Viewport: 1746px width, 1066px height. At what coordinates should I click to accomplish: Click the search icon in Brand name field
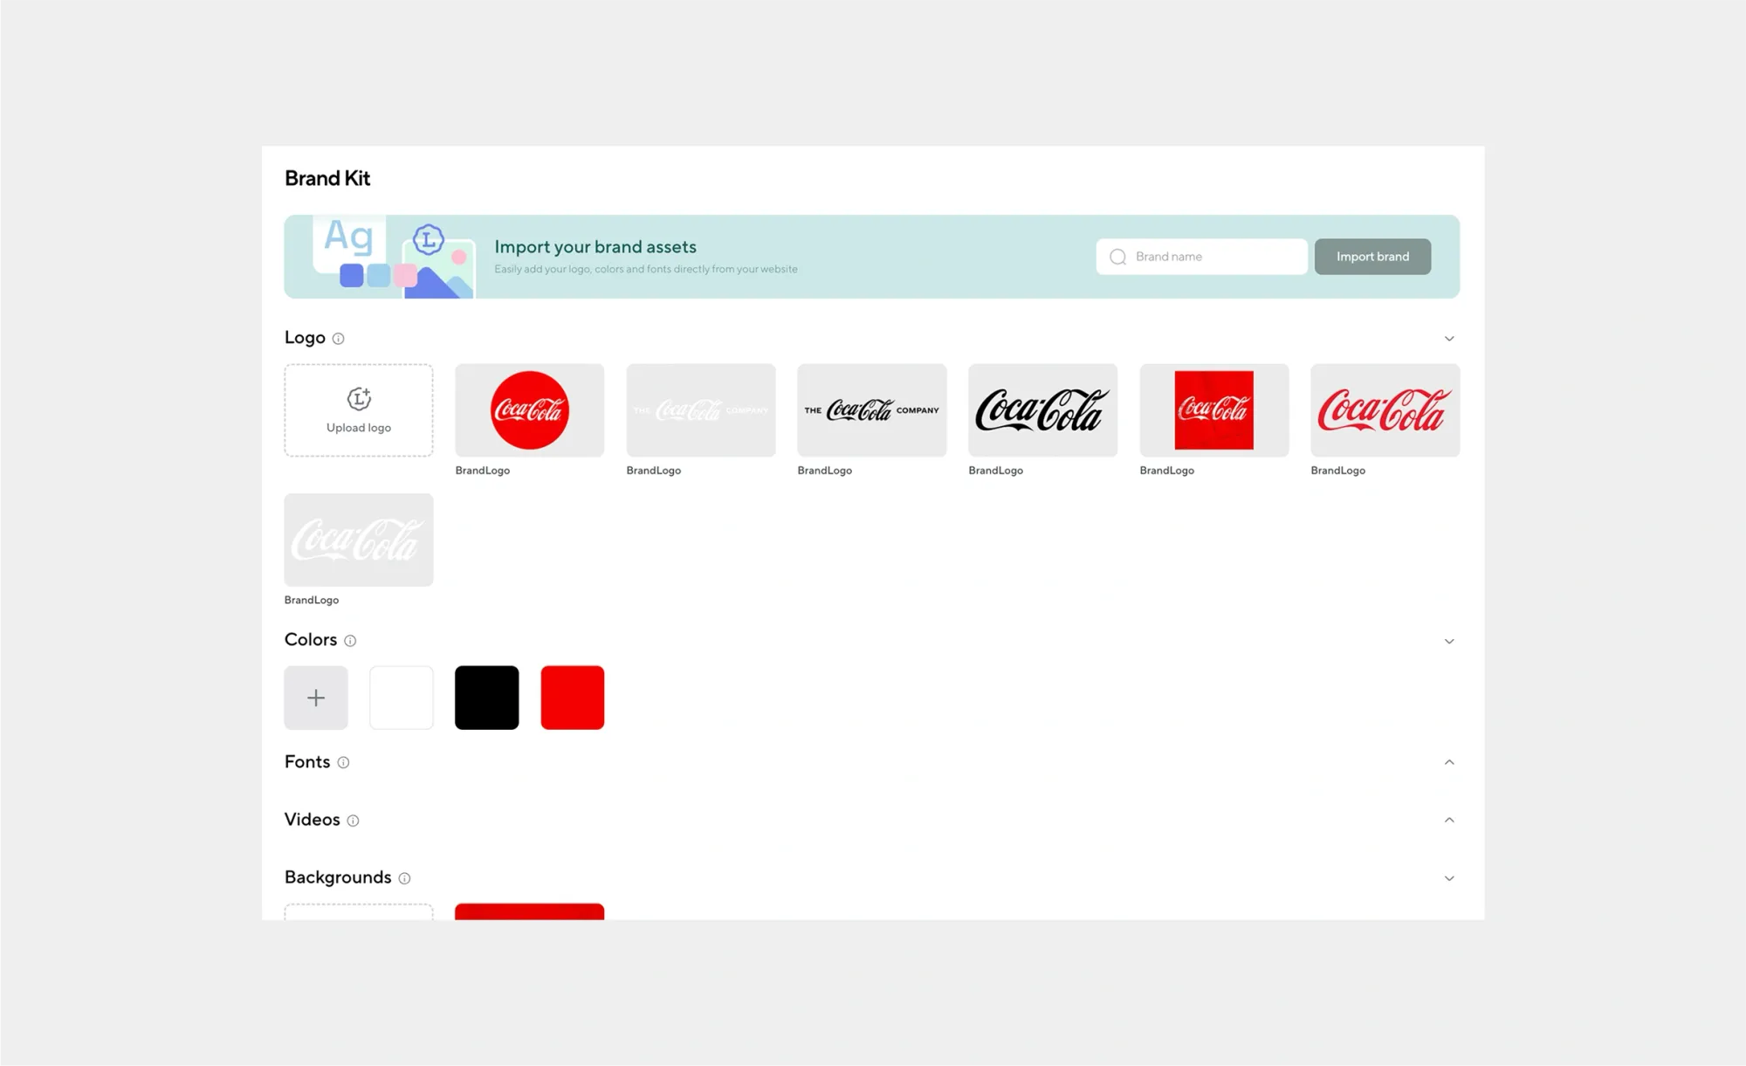point(1117,257)
